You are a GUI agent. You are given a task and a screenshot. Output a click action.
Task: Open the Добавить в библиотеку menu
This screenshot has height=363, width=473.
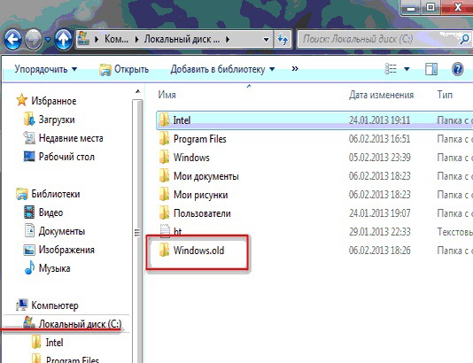pos(222,69)
